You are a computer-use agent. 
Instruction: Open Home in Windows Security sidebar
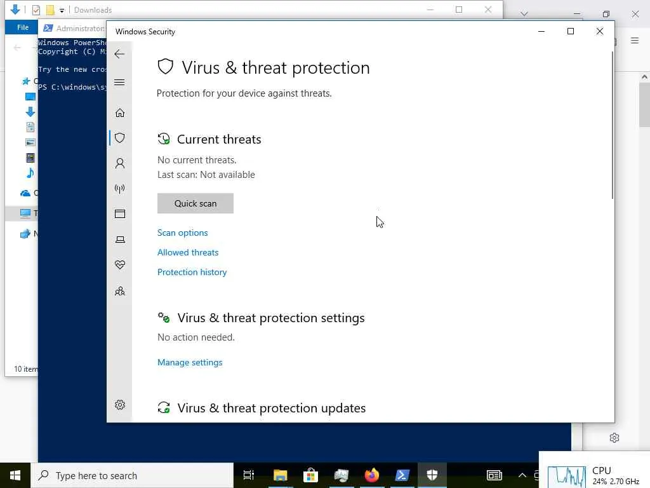point(120,113)
